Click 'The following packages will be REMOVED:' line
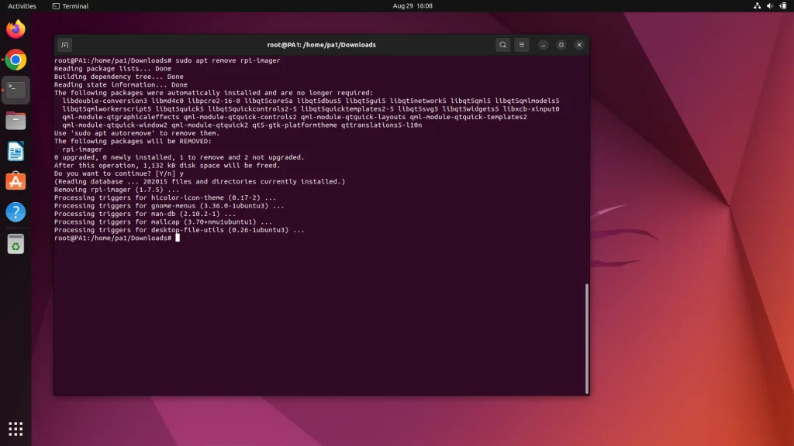Image resolution: width=794 pixels, height=446 pixels. [x=133, y=142]
